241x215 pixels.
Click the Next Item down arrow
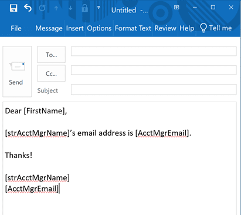coord(70,8)
